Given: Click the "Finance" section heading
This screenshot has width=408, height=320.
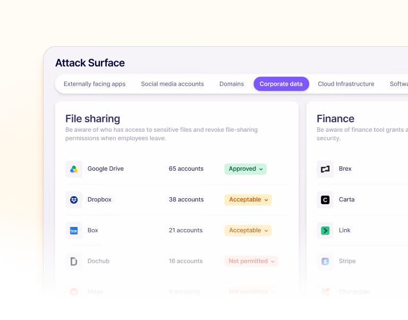Looking at the screenshot, I should (x=335, y=119).
